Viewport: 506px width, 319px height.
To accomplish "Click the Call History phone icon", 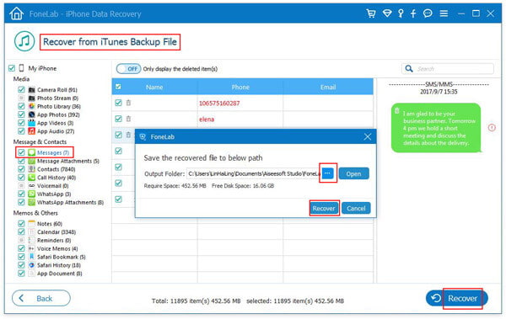I will tap(32, 178).
